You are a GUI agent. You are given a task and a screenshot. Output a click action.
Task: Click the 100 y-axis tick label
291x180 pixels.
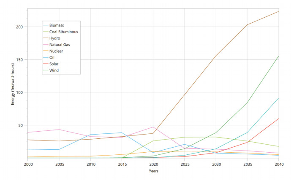point(19,93)
